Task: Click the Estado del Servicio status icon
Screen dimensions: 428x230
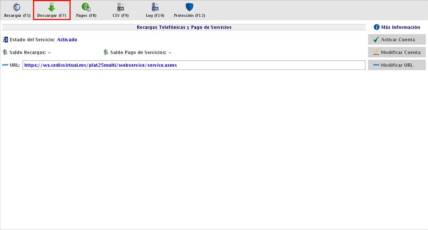Action: [x=5, y=40]
